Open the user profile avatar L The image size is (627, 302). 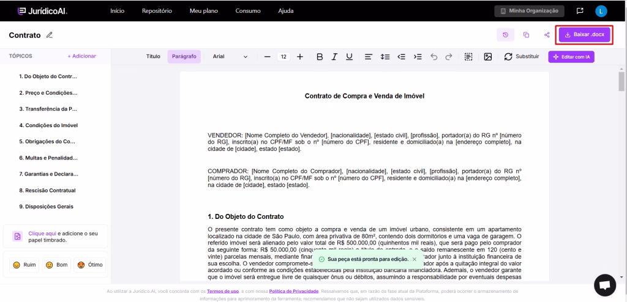coord(601,11)
